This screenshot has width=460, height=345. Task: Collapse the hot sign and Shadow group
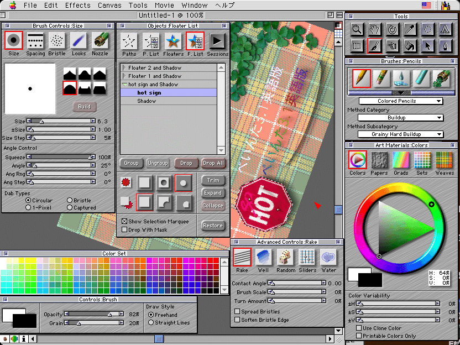pos(124,85)
